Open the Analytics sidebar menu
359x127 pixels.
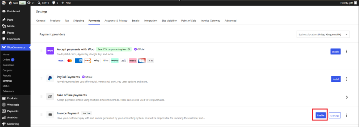12,118
